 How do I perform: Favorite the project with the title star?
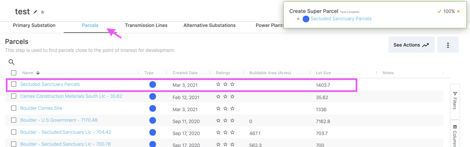pyautogui.click(x=43, y=12)
